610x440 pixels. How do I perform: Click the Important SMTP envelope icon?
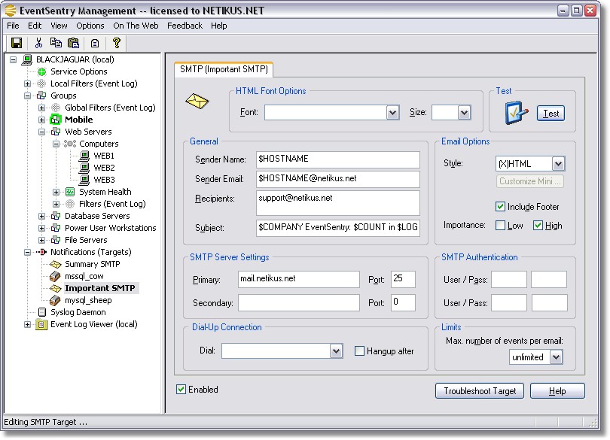click(56, 288)
